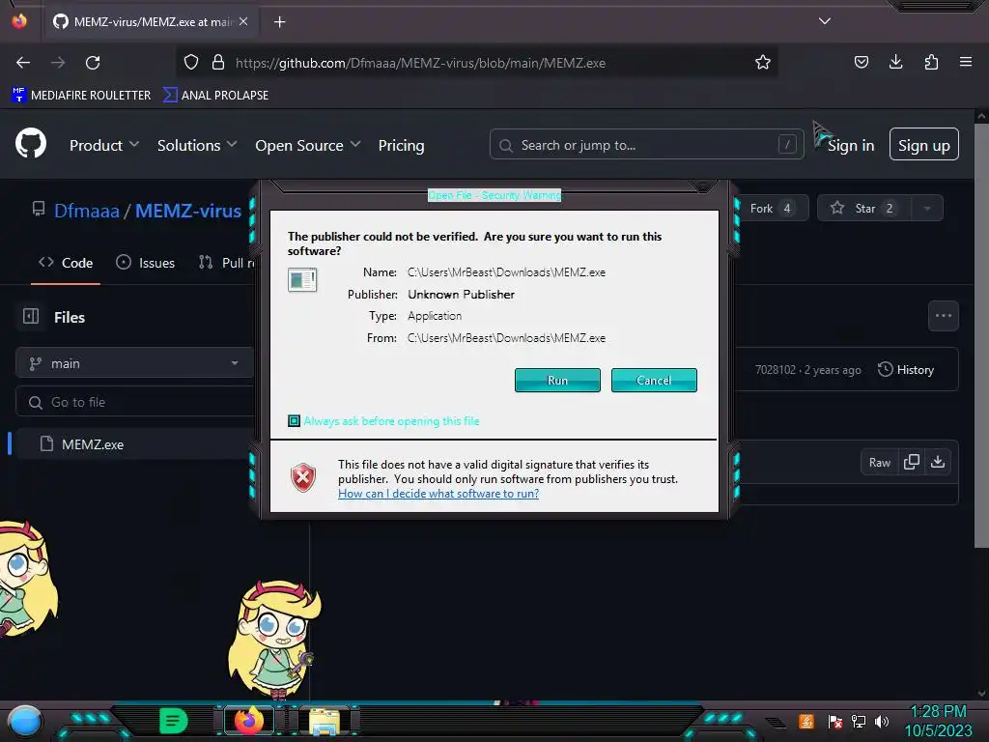Open the Pricing page
The height and width of the screenshot is (742, 989).
[x=401, y=145]
